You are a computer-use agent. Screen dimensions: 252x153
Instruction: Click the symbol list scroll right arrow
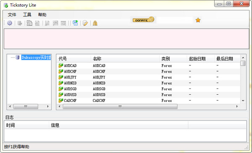[x=237, y=106]
